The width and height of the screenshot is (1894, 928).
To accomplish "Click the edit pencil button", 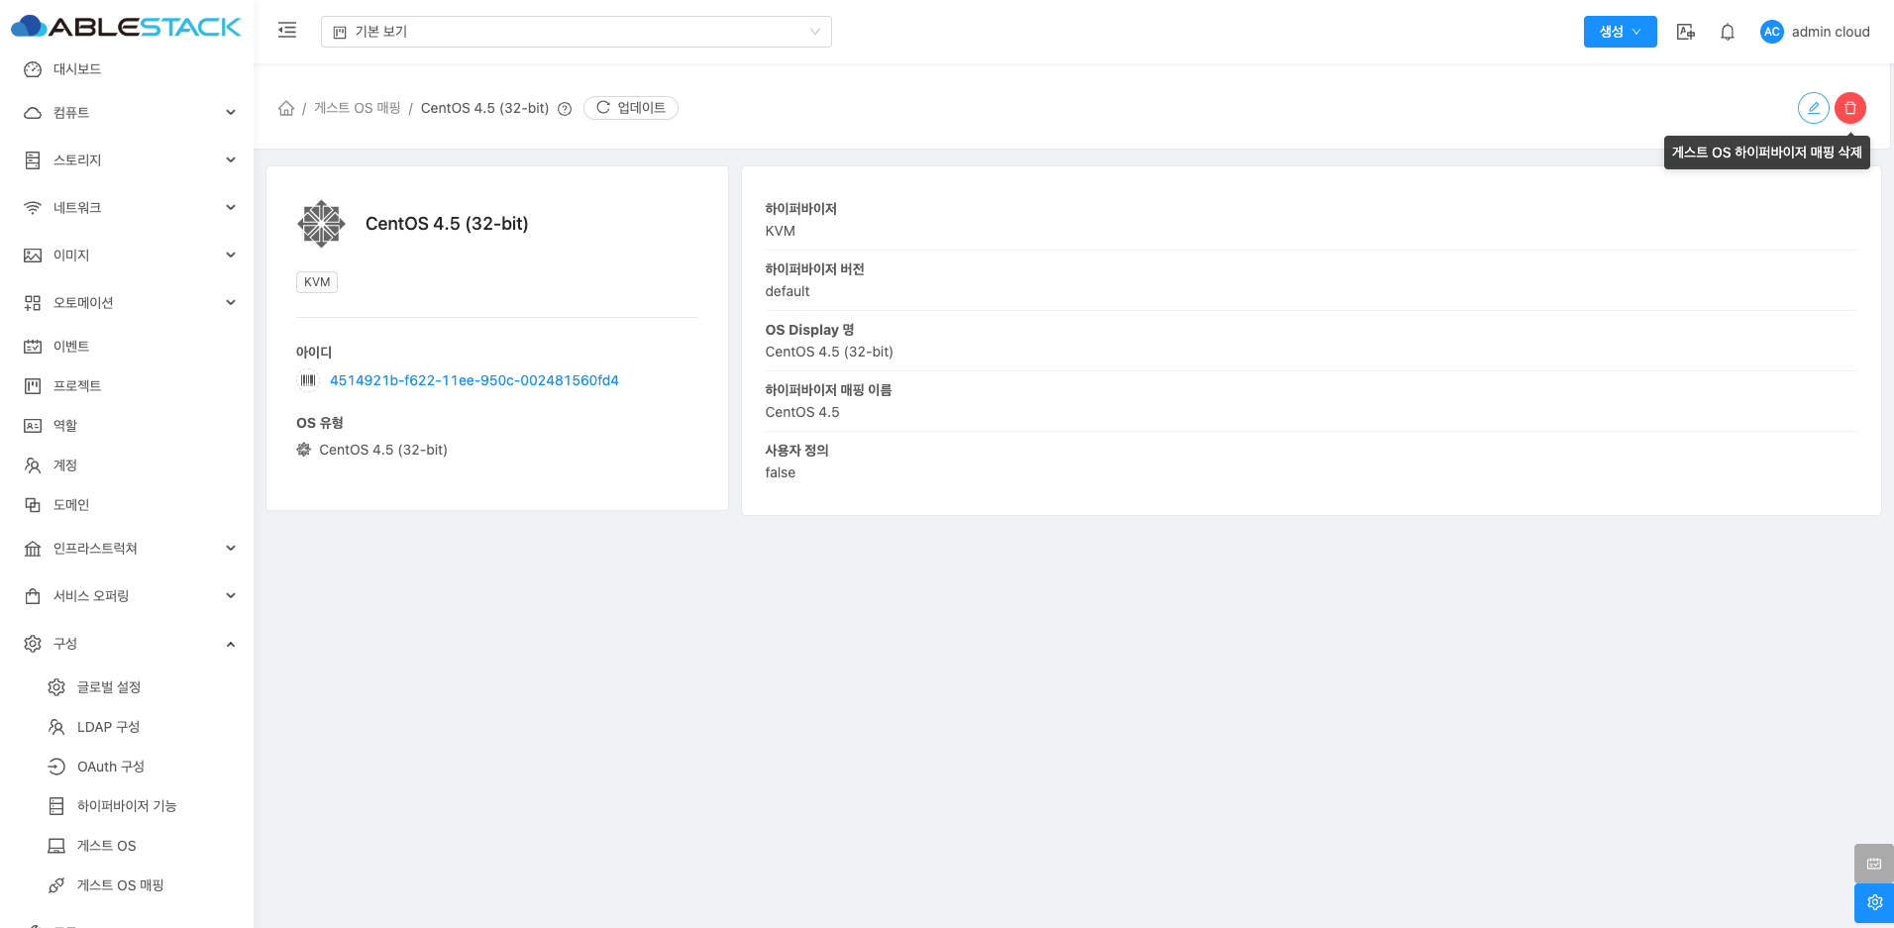I will (x=1814, y=108).
